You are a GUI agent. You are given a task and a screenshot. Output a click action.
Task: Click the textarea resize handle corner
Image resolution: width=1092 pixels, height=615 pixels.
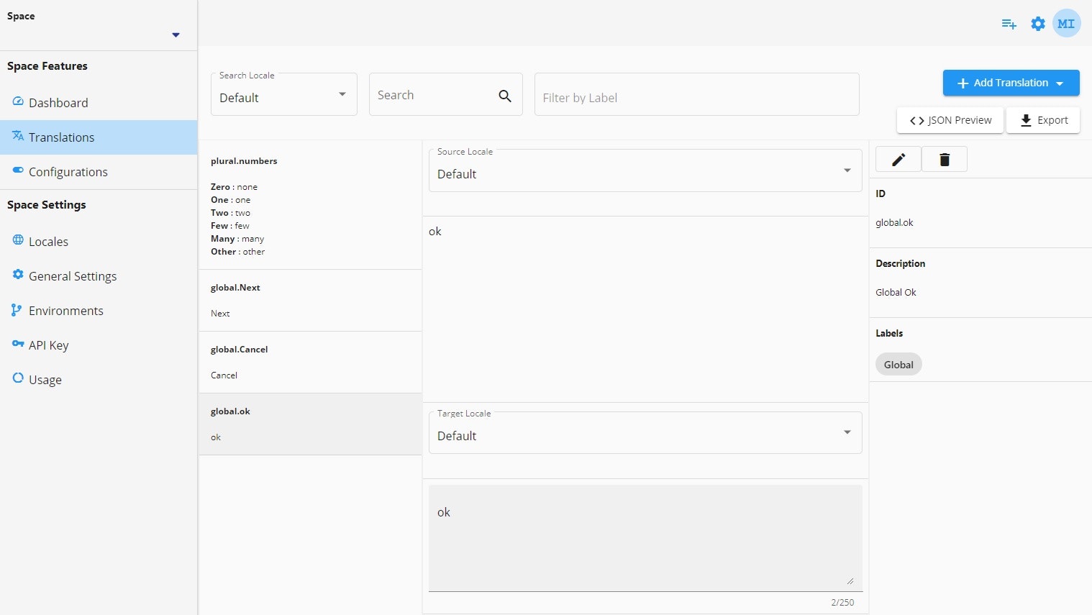click(850, 581)
